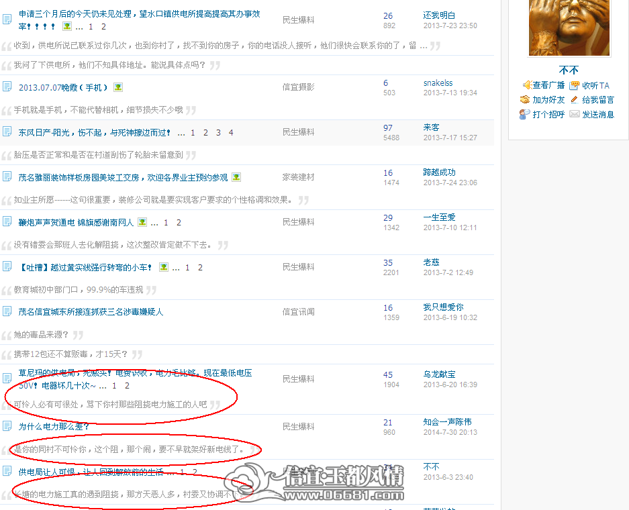Click thread document icon beside 【吐槽】 thread
This screenshot has height=510, width=629.
point(7,266)
